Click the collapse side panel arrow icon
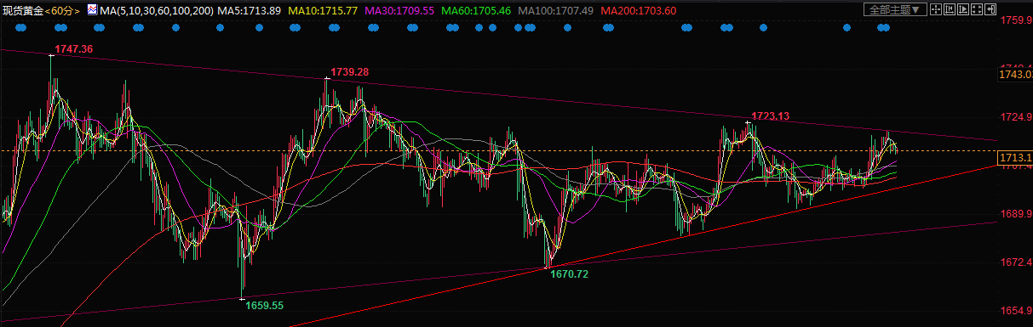Image resolution: width=1033 pixels, height=327 pixels. click(x=990, y=9)
